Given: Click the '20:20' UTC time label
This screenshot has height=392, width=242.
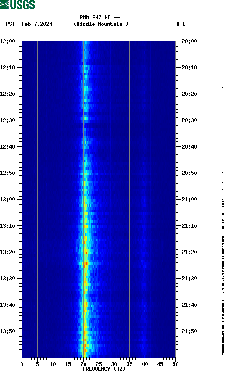Looking at the screenshot, I should 189,94.
